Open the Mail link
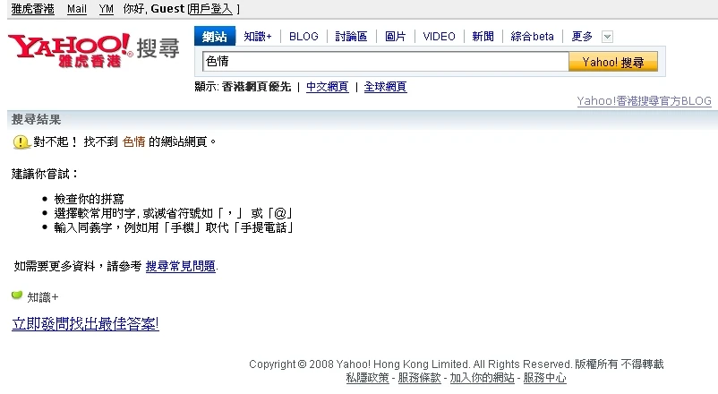 (x=76, y=9)
